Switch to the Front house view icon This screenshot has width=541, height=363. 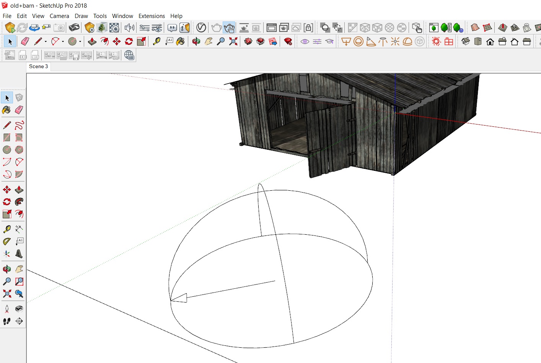pyautogui.click(x=490, y=41)
